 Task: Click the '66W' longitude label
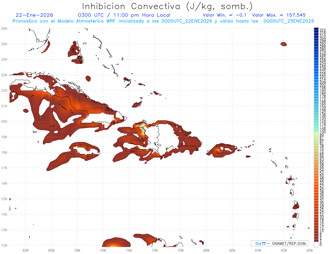[232, 250]
